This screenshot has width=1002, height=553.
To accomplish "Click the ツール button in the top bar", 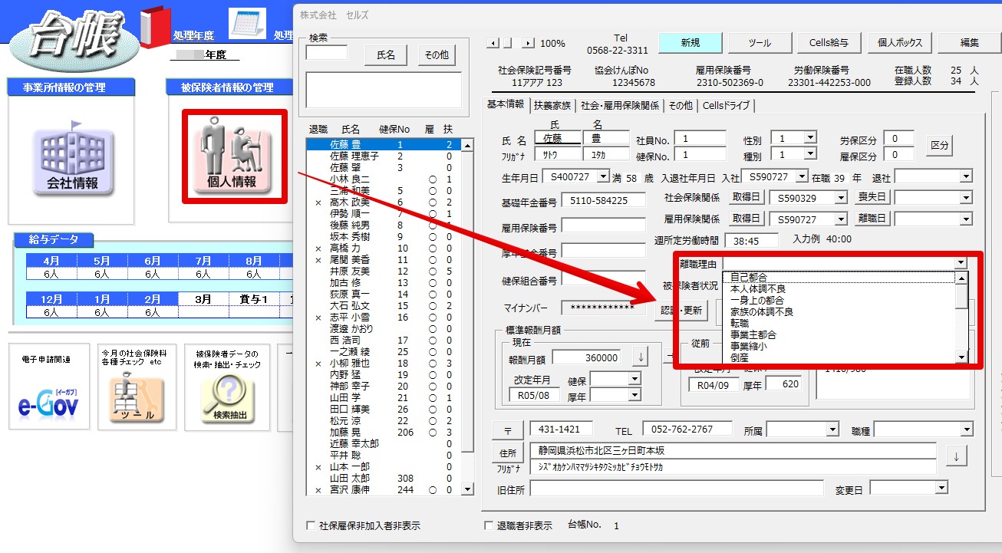I will click(760, 43).
